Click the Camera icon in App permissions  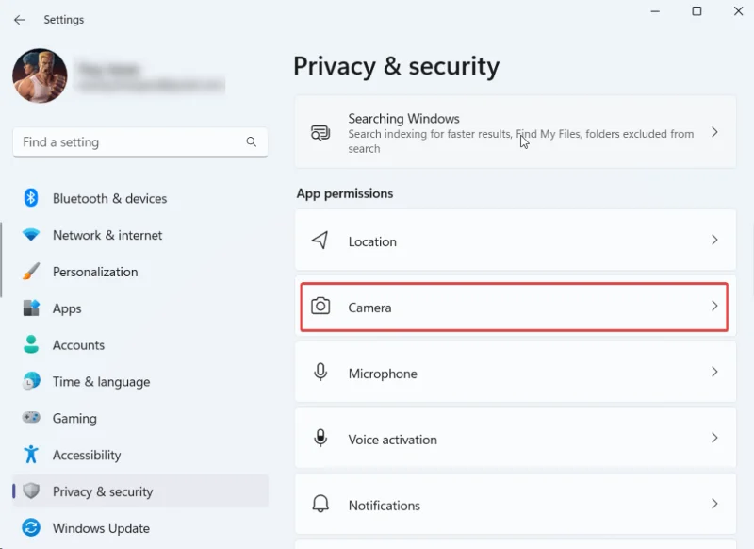pos(320,307)
